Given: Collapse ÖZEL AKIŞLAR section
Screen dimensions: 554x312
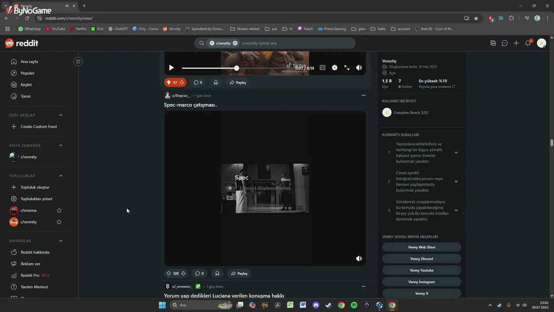Looking at the screenshot, I should (61, 115).
